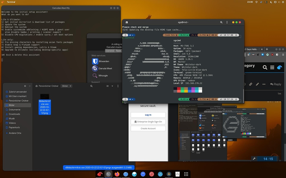Click the Reply button on the forum post
The height and width of the screenshot is (178, 286).
[275, 84]
